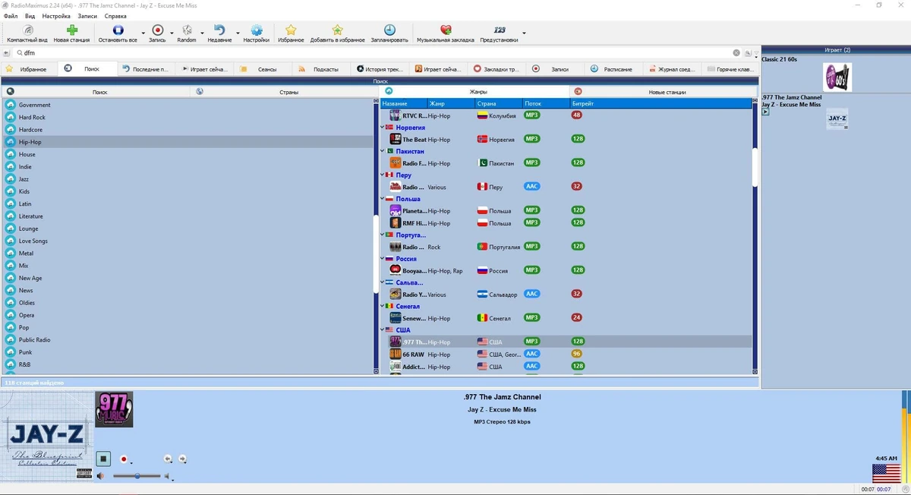Click play icon under .977 Jamz in Играет
The width and height of the screenshot is (911, 495).
[765, 112]
